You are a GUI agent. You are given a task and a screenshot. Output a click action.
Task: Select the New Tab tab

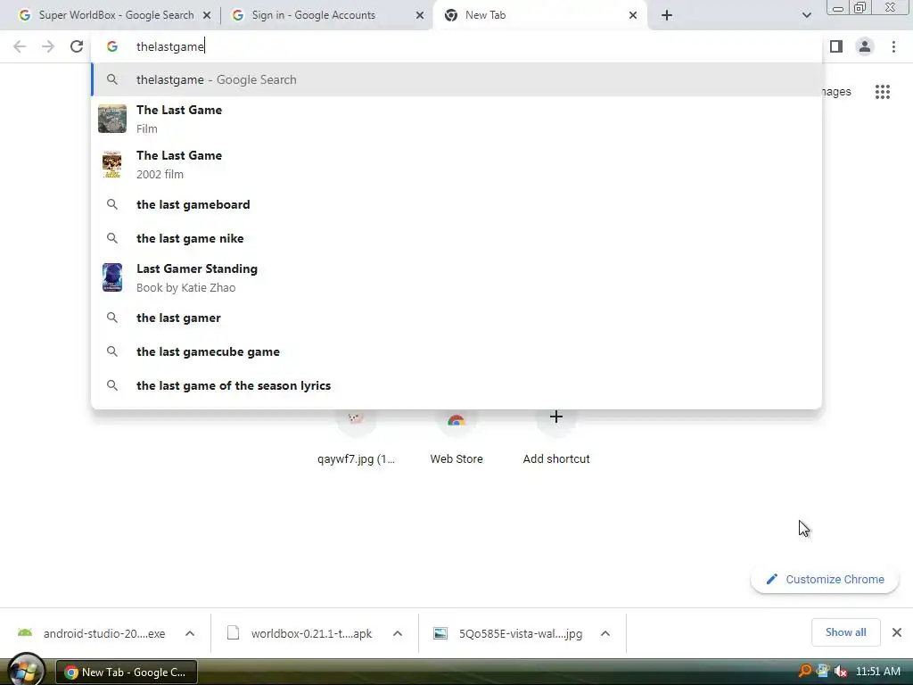[x=539, y=15]
